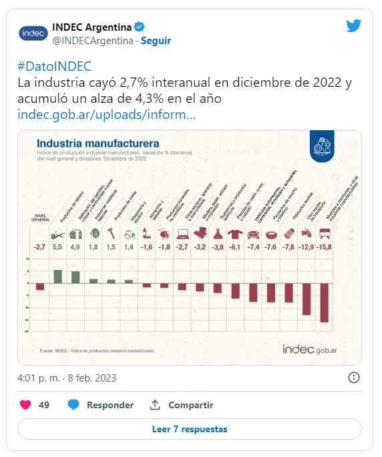
Task: Open the Industria manufacturera chart image
Action: coord(190,247)
